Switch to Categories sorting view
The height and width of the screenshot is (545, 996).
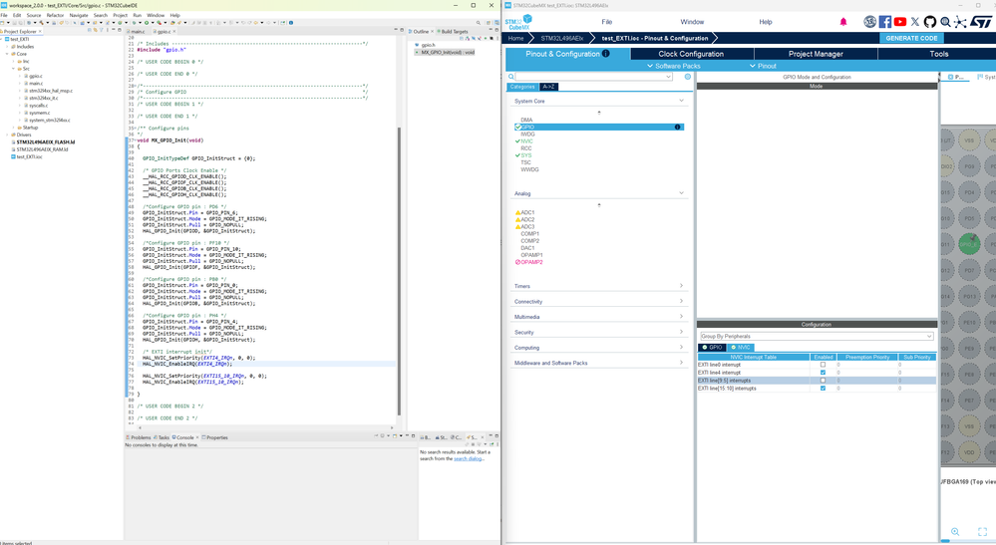click(x=522, y=87)
